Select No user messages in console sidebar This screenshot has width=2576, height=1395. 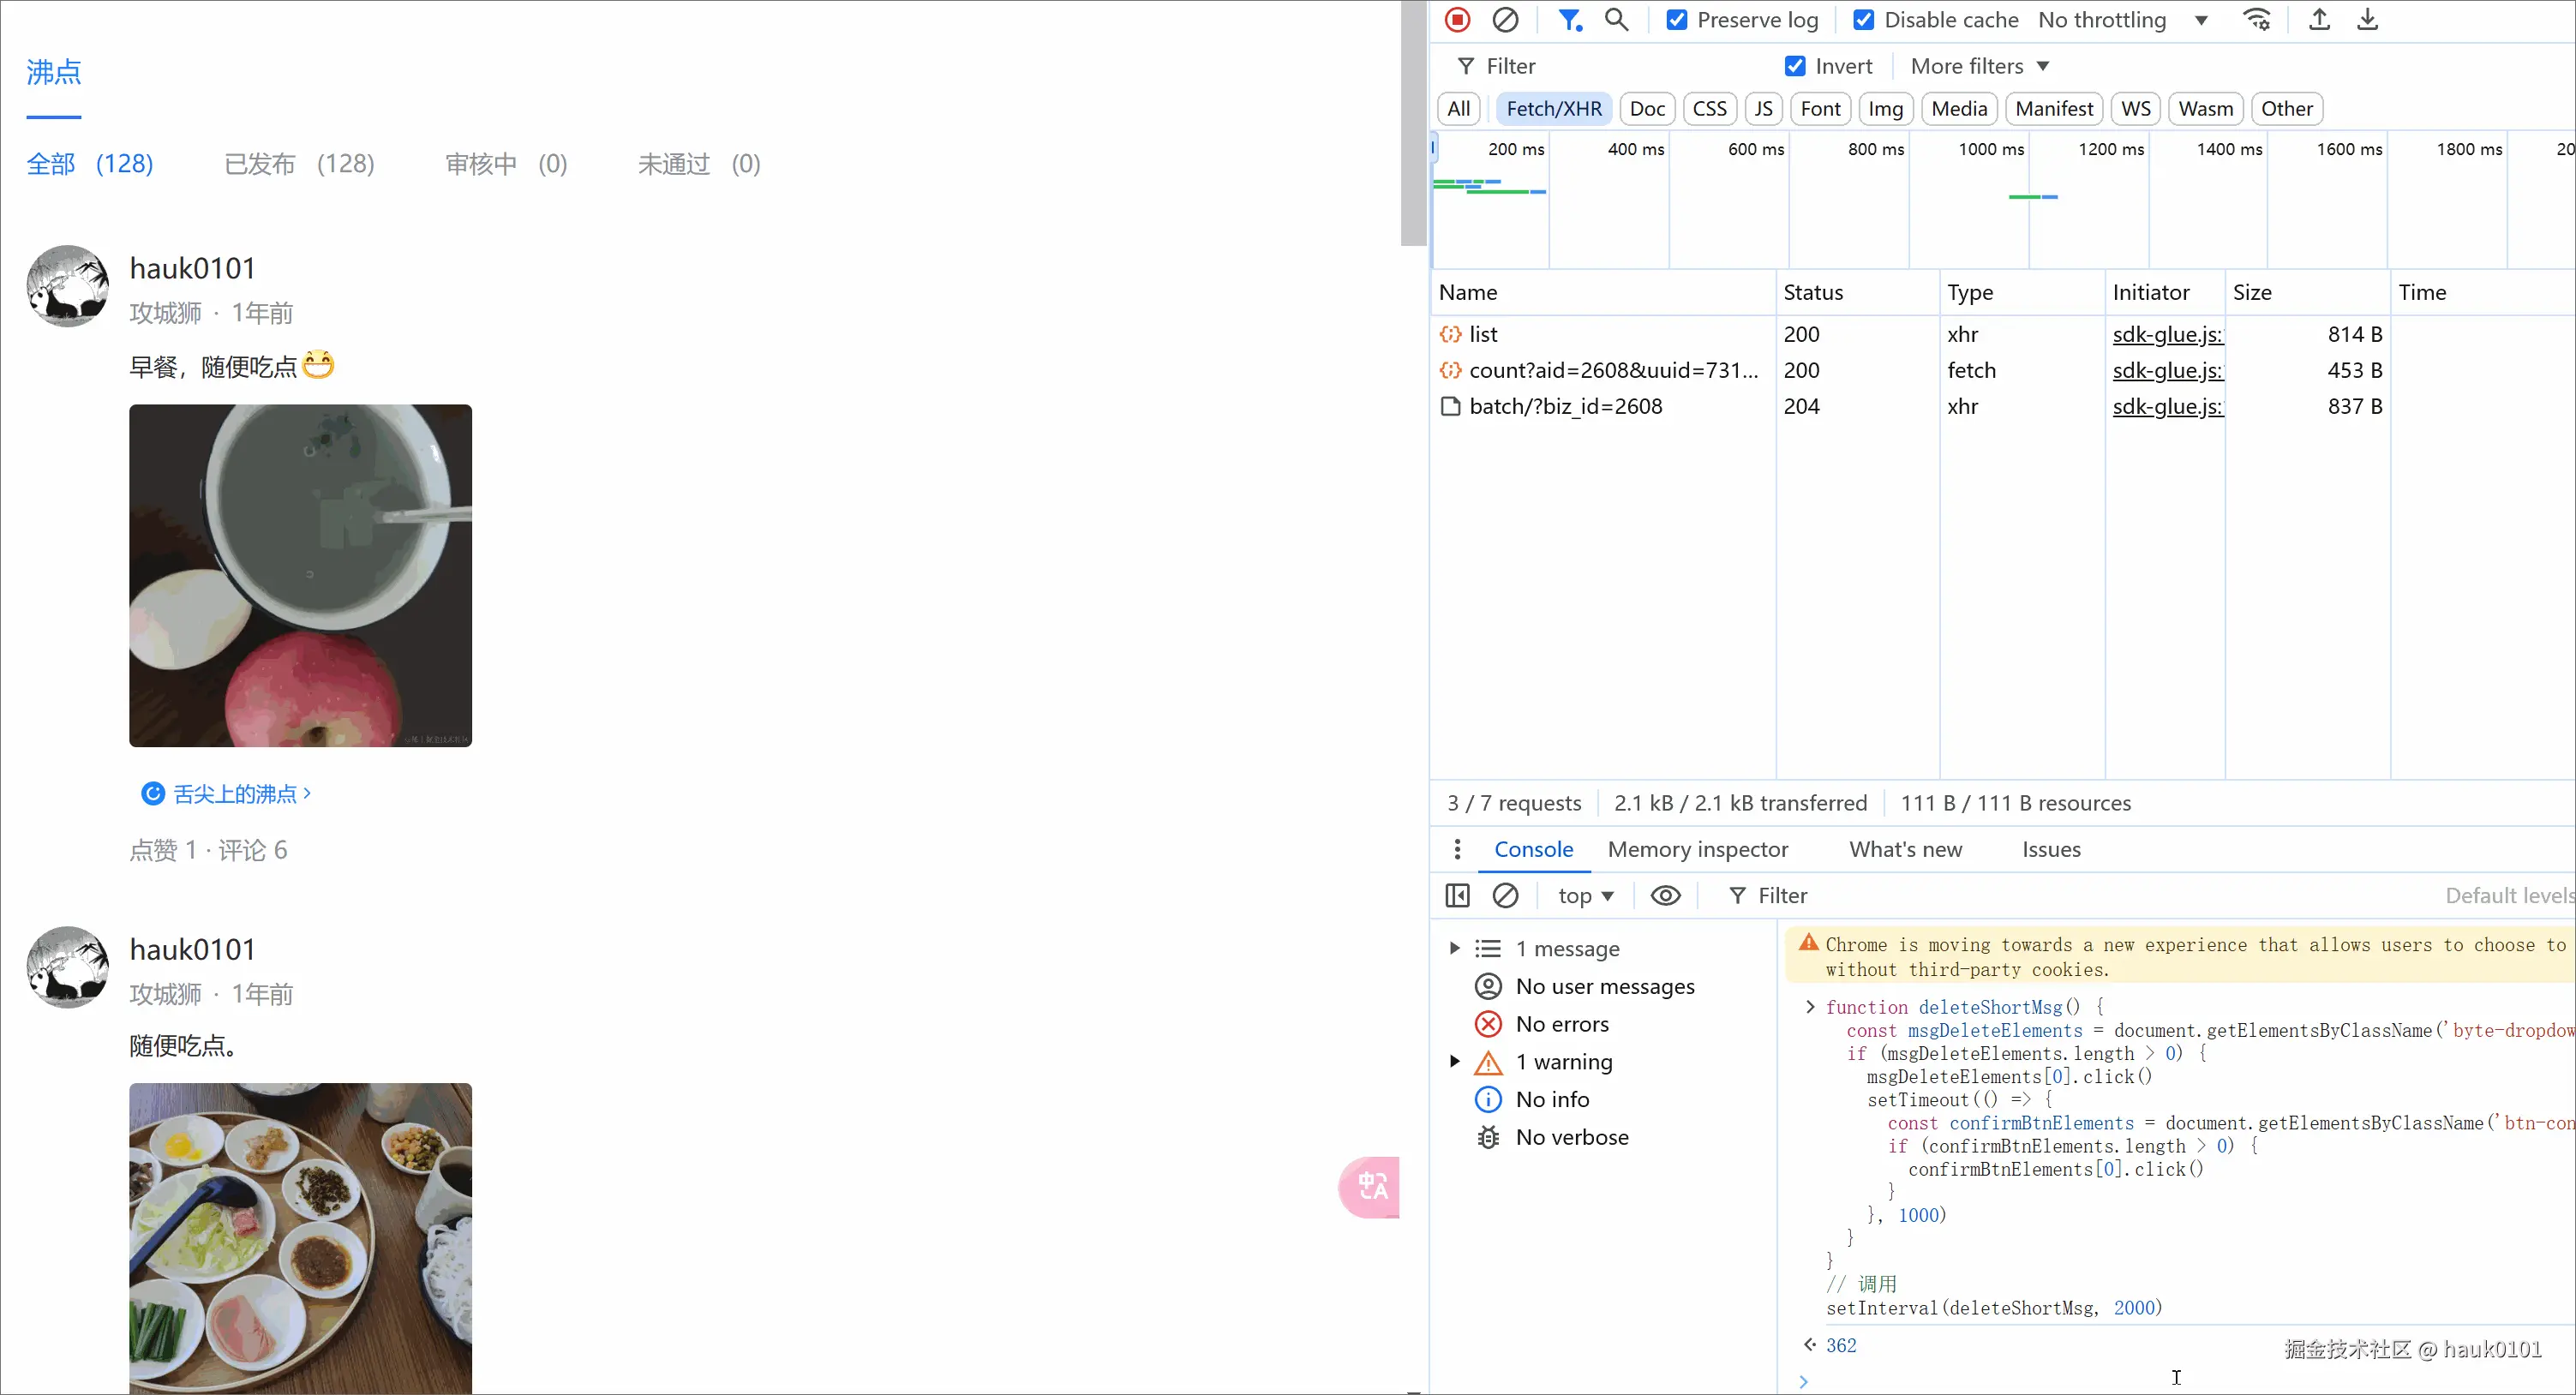coord(1604,986)
